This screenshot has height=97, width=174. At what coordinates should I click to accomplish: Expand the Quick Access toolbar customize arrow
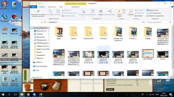(41, 4)
